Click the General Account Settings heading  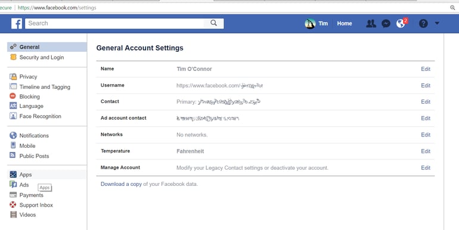coord(139,48)
